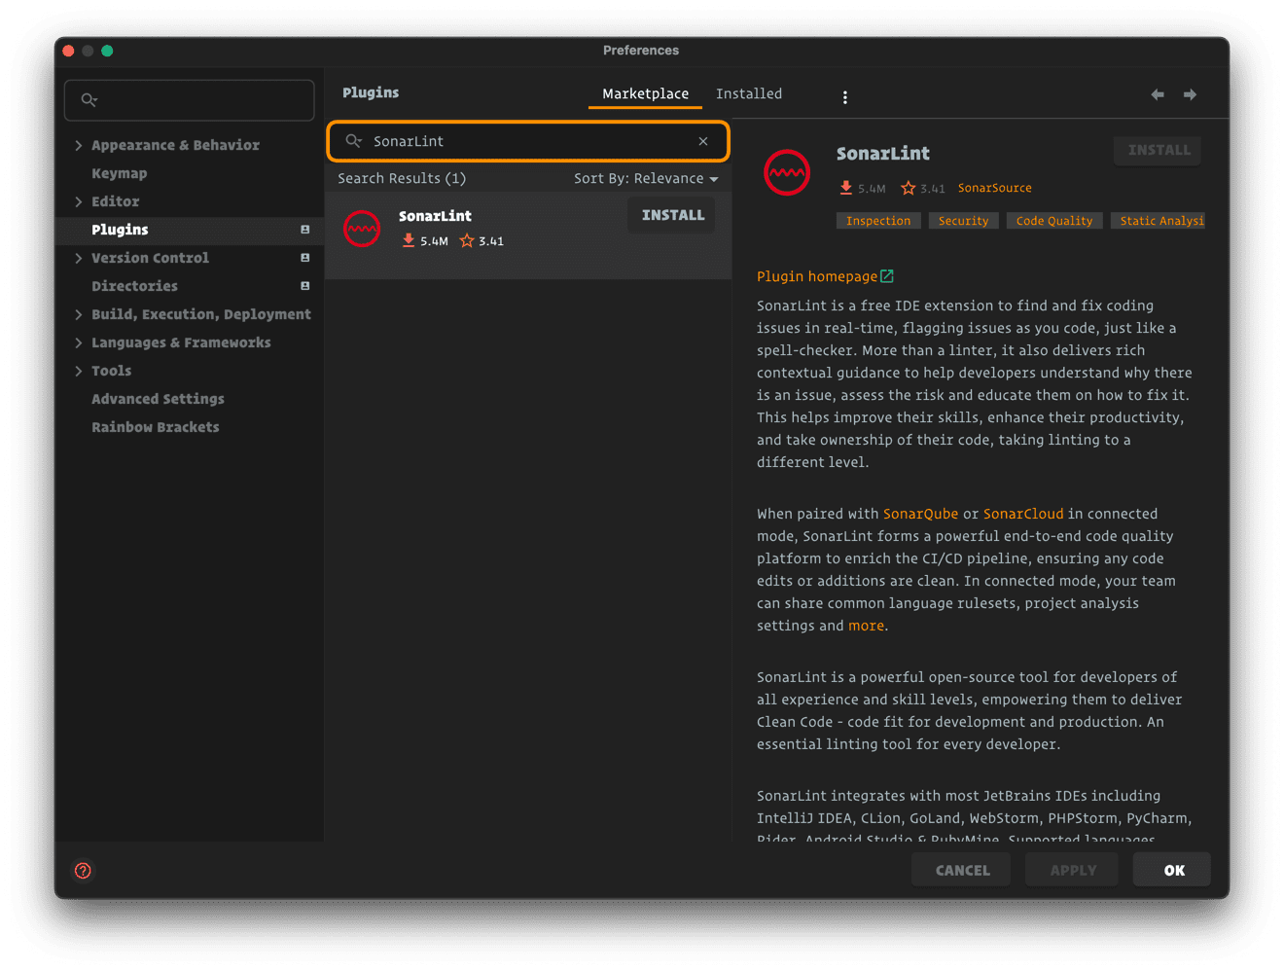This screenshot has width=1284, height=971.
Task: Switch to the Installed tab
Action: point(749,93)
